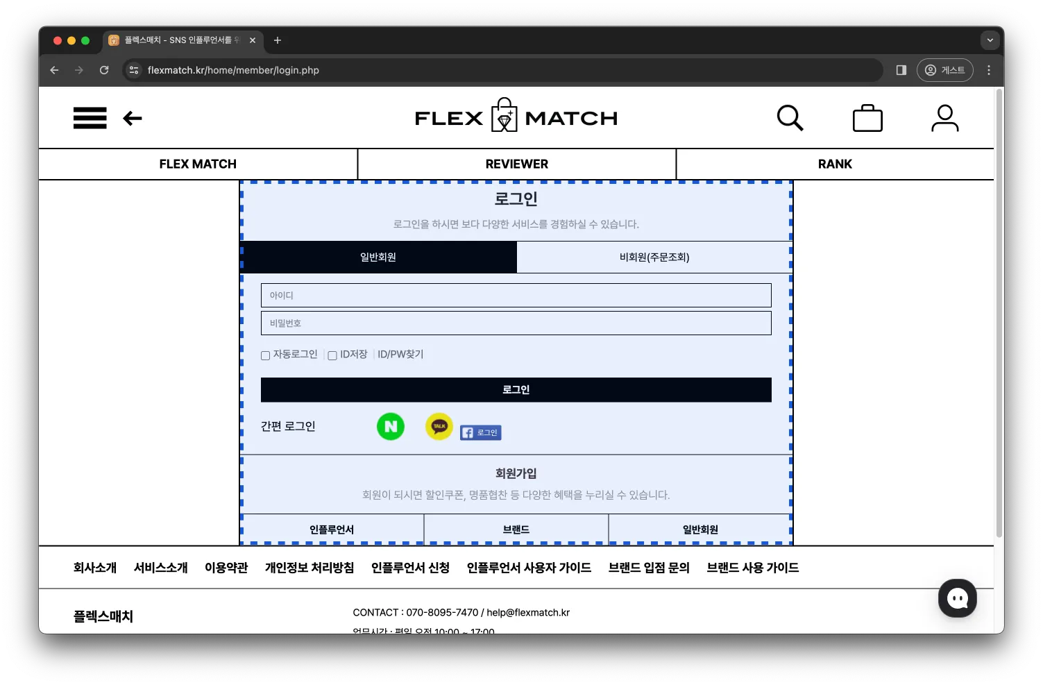Click the FLEX MATCH logo

516,117
